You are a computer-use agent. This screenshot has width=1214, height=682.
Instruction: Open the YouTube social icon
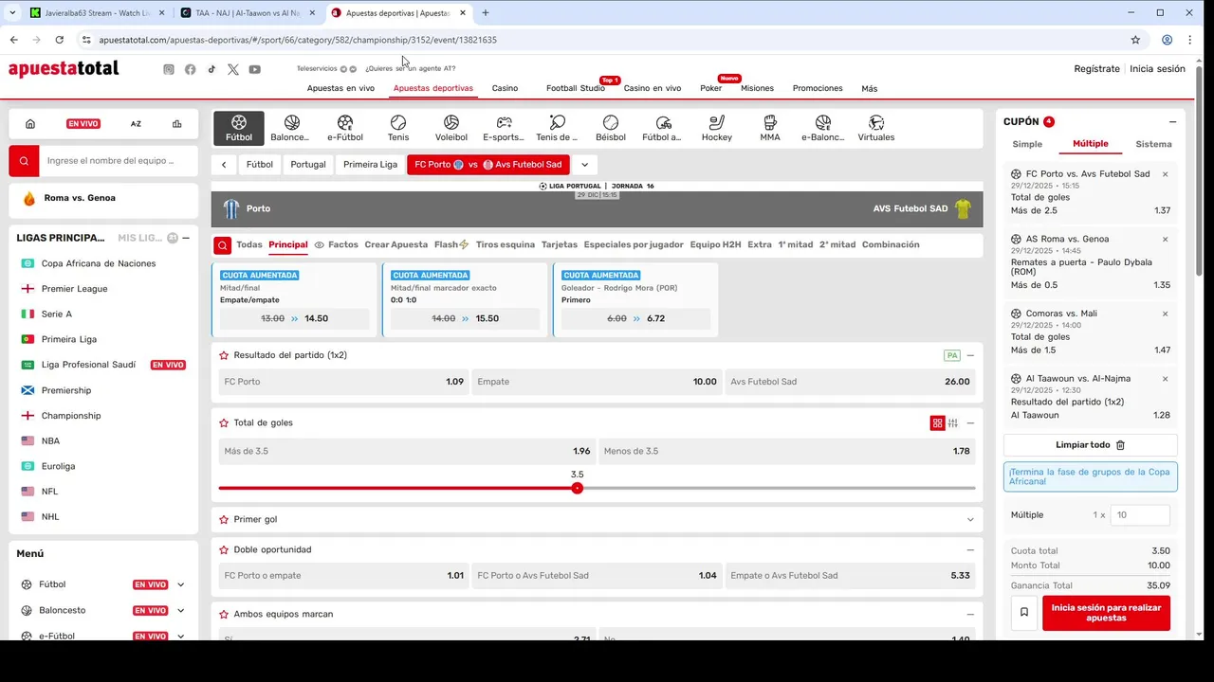255,69
